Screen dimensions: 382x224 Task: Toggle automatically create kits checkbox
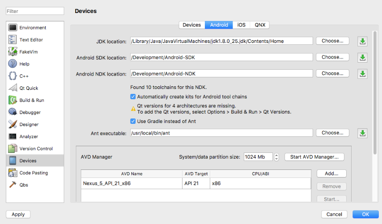point(133,97)
